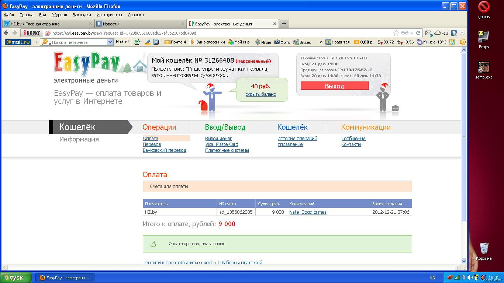Open address bar history dropdown arrow

412,33
